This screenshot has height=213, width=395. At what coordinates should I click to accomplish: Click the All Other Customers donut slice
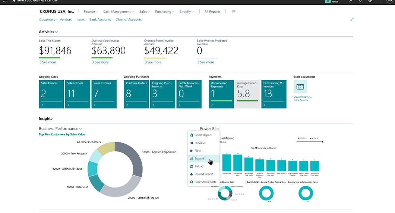pyautogui.click(x=107, y=148)
